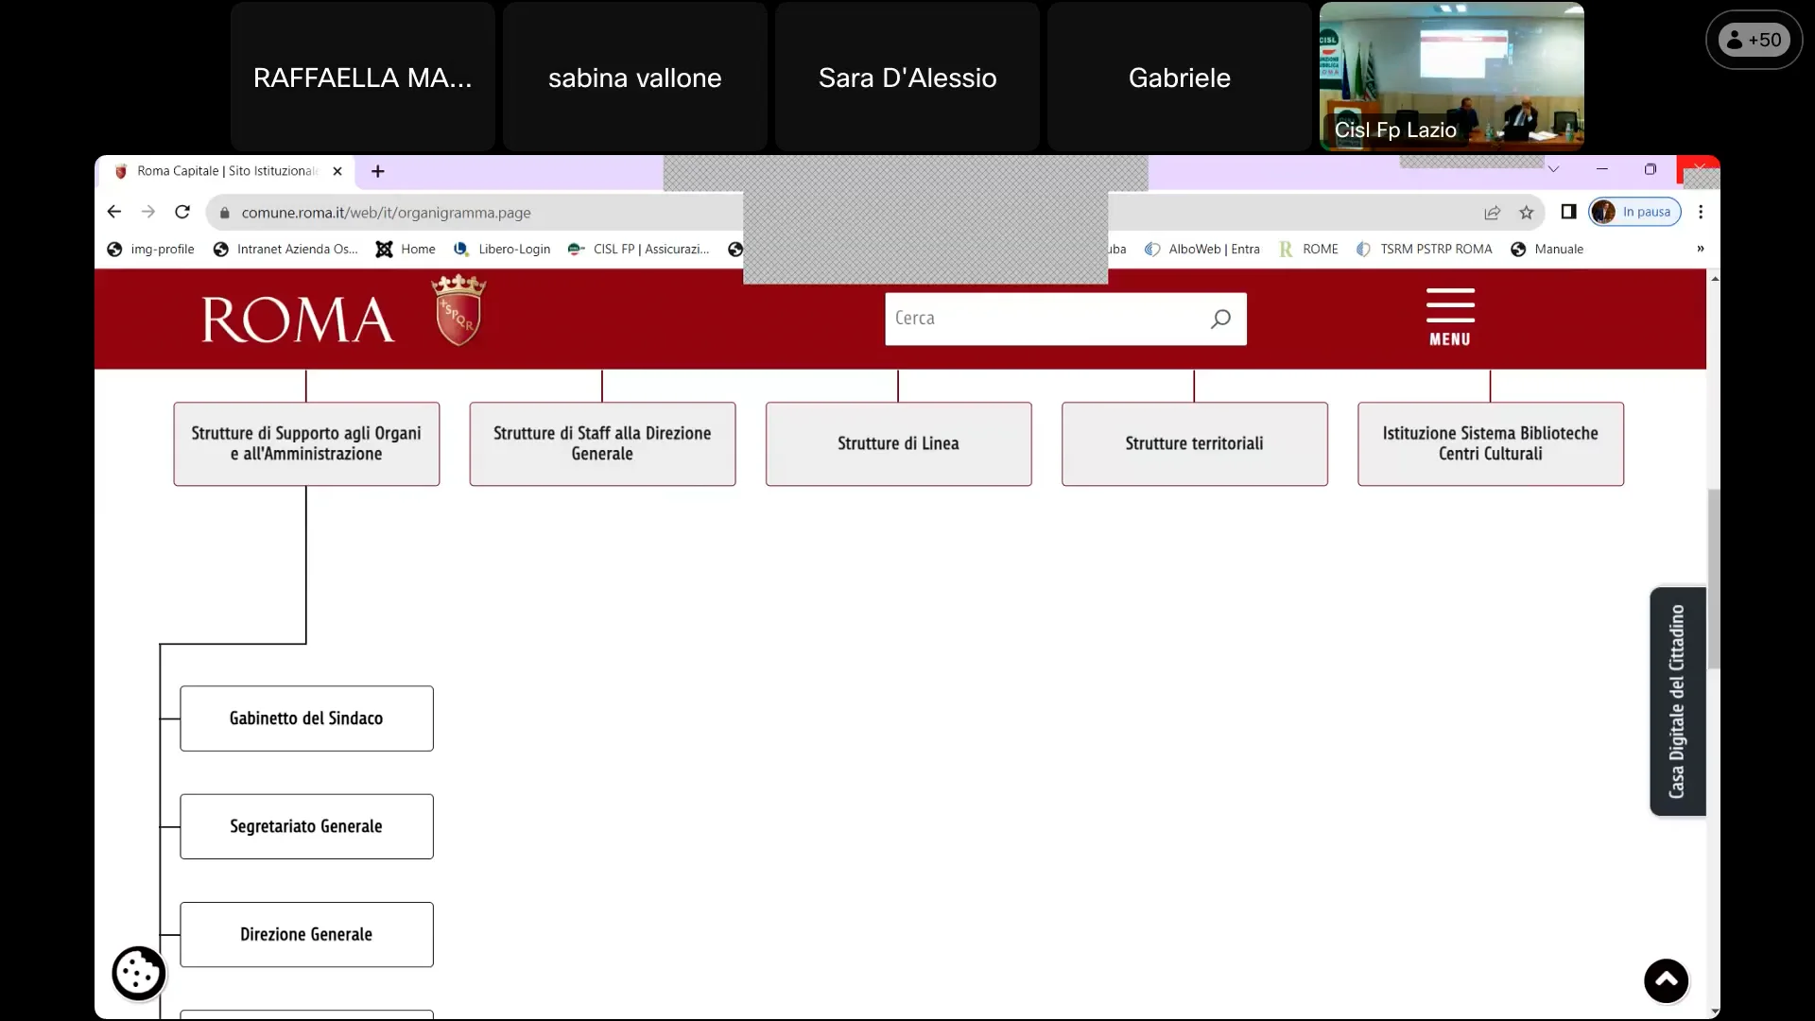Screen dimensions: 1815x1021
Task: Open Intranet Azienda Os... bookmark
Action: 286,250
